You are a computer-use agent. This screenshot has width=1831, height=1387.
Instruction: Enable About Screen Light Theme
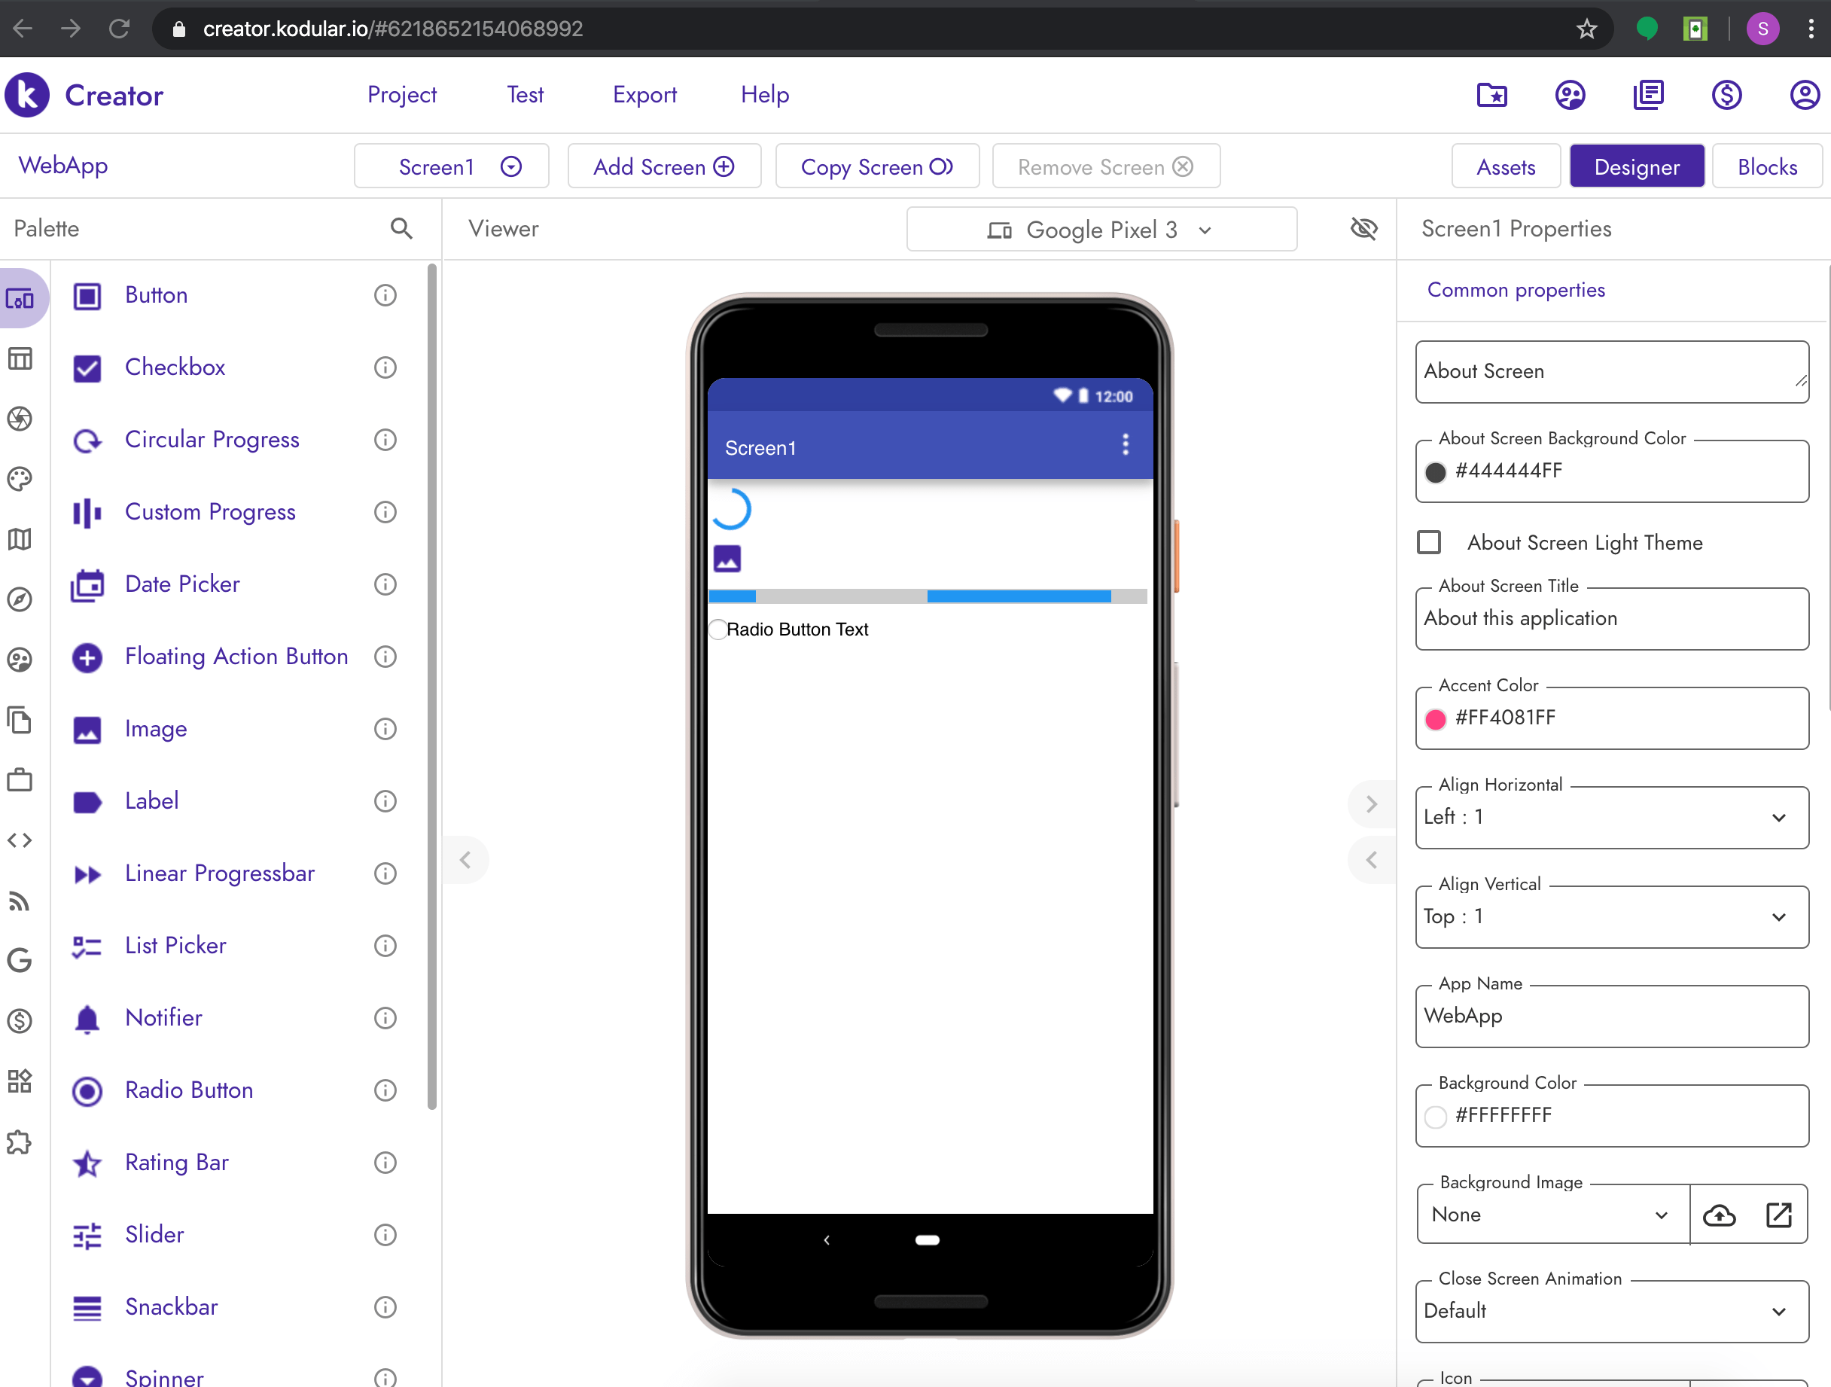coord(1429,541)
